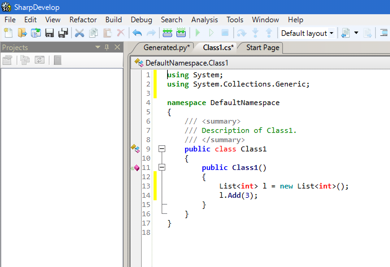Switch to the Generated.py tab
Screen dimensions: 390x267
(167, 48)
